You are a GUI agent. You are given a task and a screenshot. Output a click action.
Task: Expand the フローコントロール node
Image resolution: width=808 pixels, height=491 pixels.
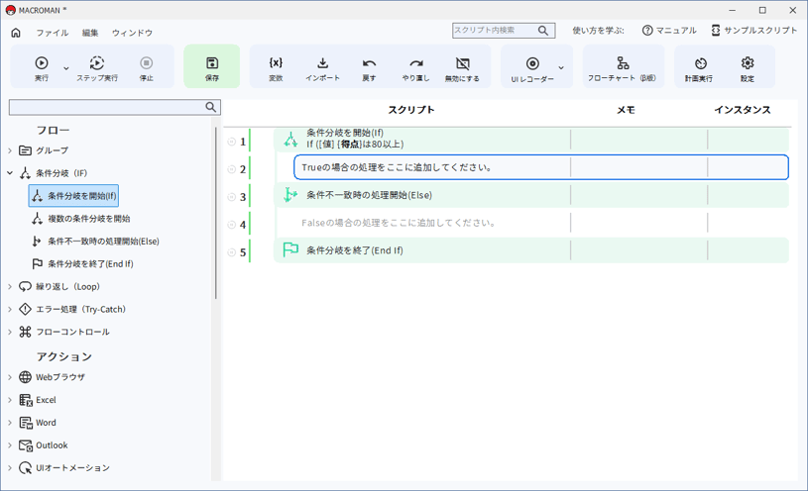click(10, 332)
